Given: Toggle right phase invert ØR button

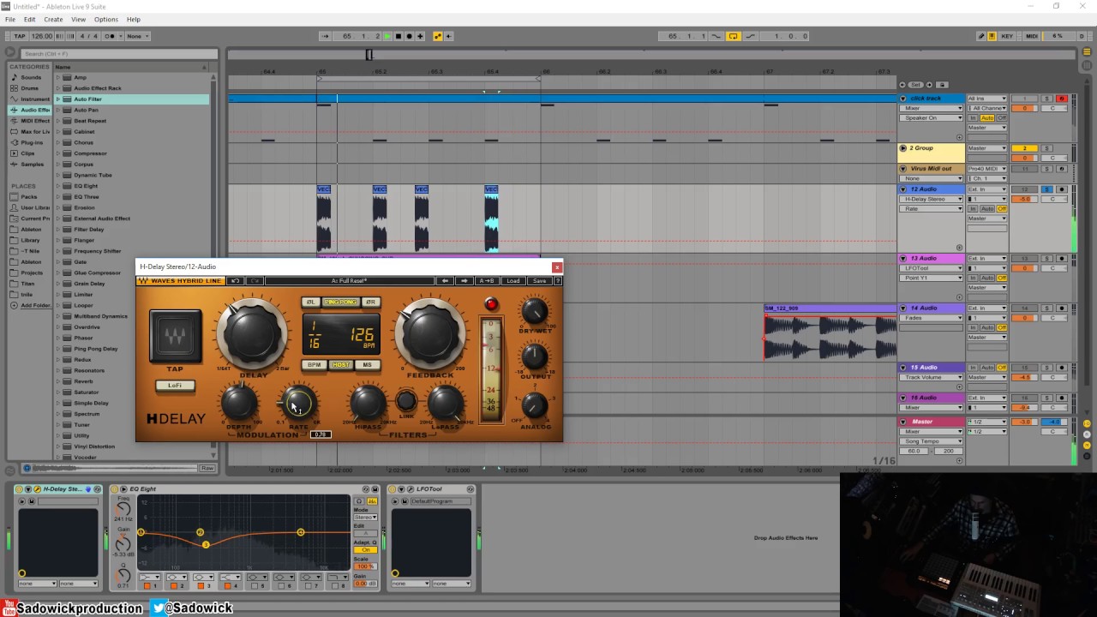Looking at the screenshot, I should tap(371, 303).
